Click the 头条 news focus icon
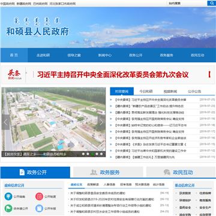The height and width of the screenshot is (216, 216). tap(14, 74)
